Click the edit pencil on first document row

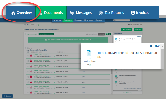click(54, 56)
